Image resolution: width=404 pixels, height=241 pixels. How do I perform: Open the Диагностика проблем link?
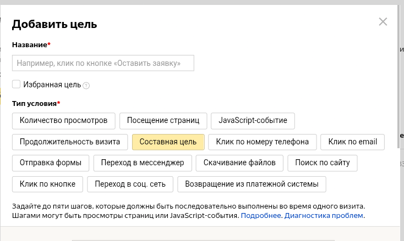tap(324, 216)
